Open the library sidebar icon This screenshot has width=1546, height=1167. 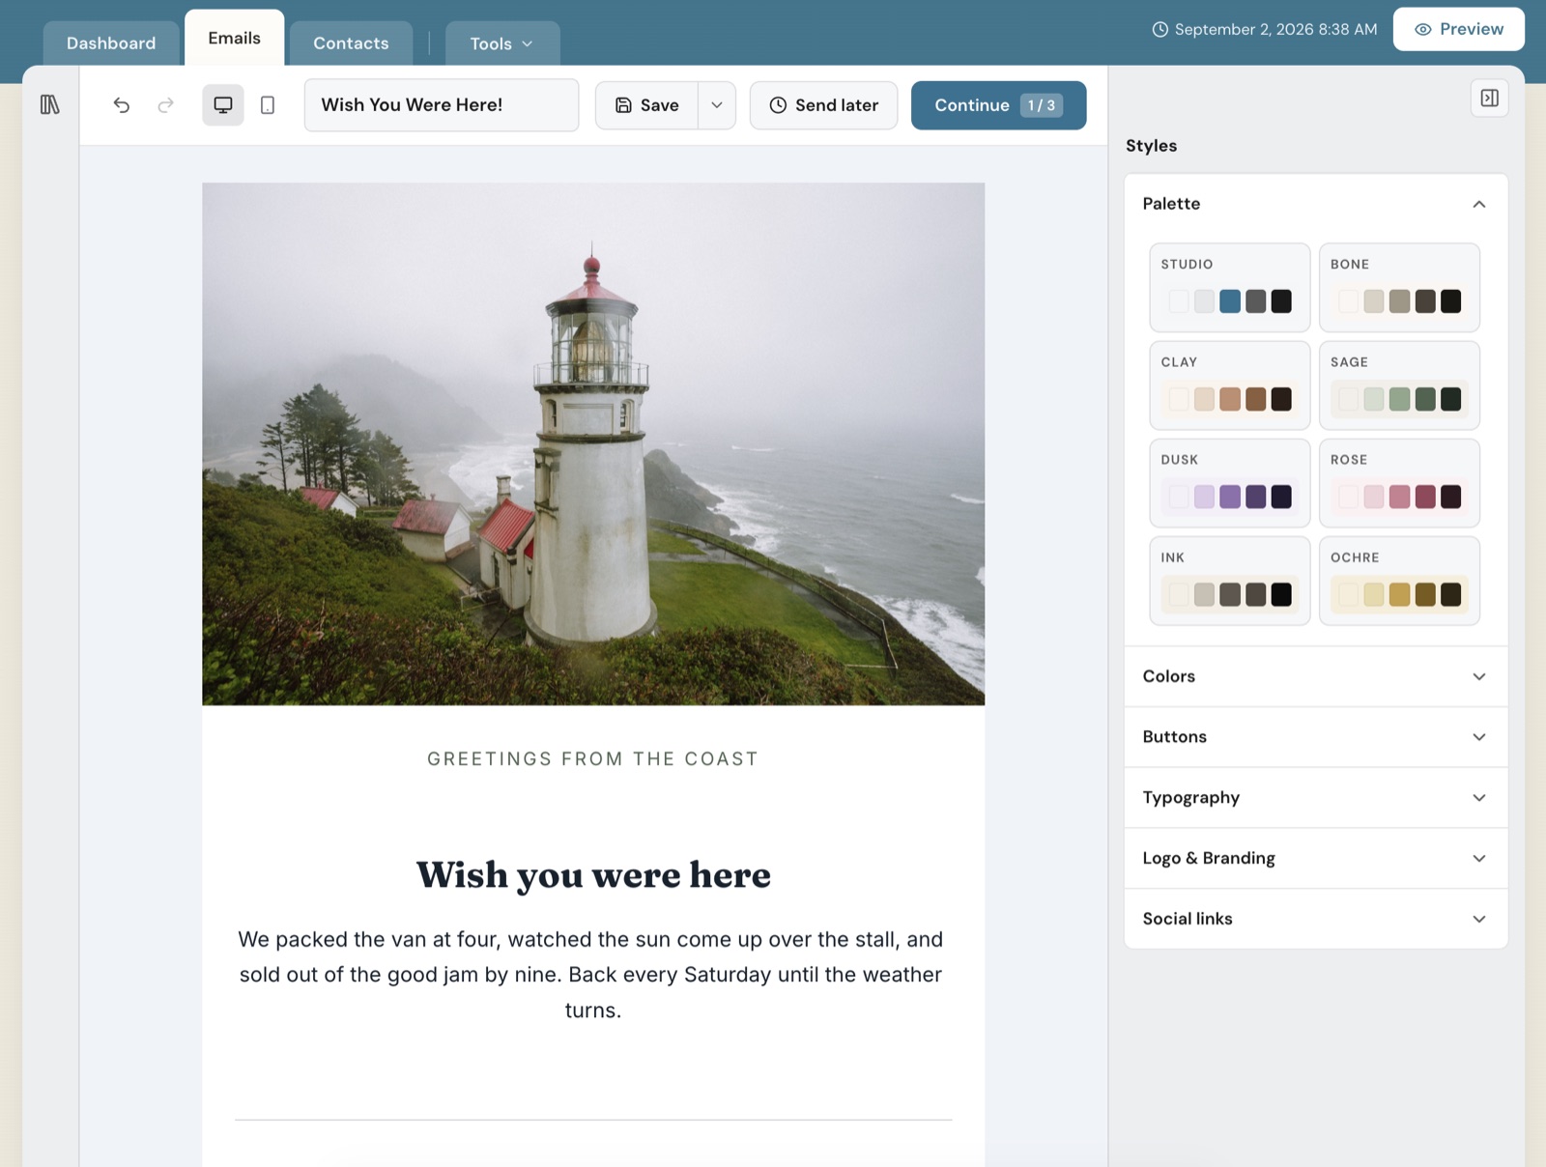pyautogui.click(x=50, y=104)
